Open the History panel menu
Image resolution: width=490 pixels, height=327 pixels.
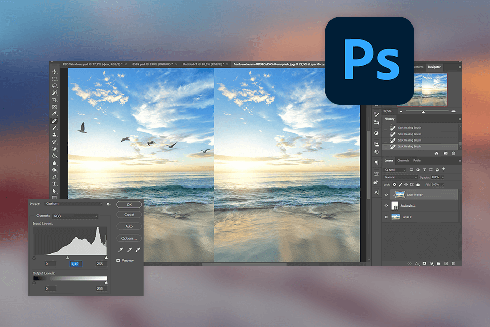[460, 119]
